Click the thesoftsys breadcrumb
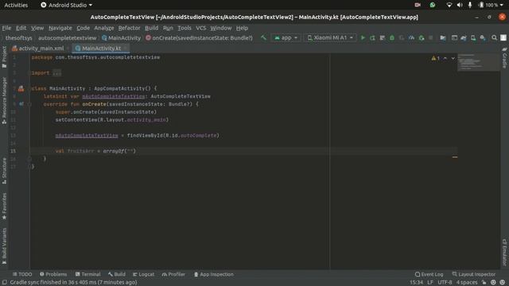509x286 pixels. (x=18, y=38)
